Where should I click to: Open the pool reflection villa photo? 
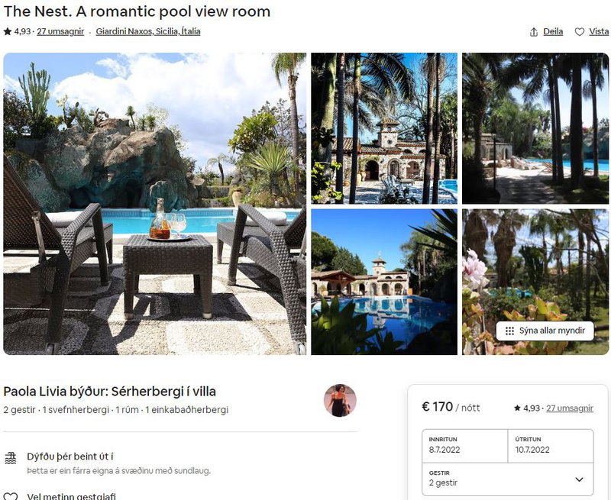click(x=384, y=282)
